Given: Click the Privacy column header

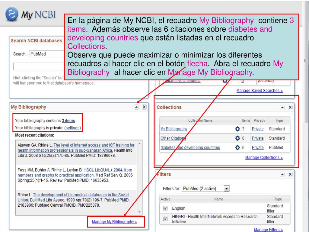Looking at the screenshot, I should click(x=259, y=120).
